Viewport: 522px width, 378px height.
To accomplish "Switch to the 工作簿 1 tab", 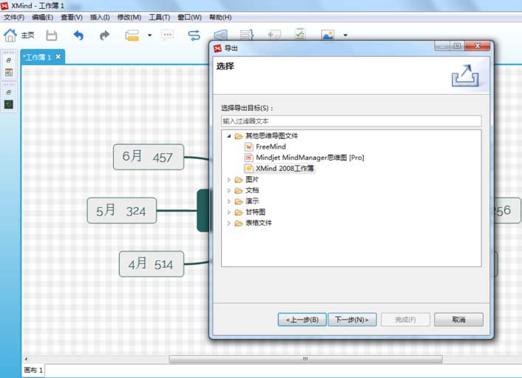I will (38, 57).
